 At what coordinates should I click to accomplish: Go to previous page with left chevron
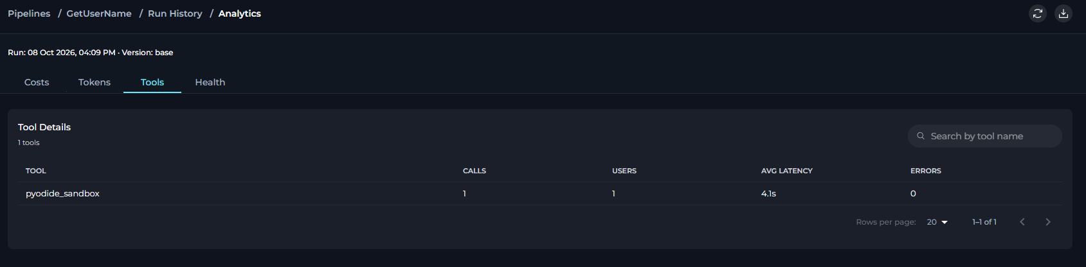(x=1022, y=222)
